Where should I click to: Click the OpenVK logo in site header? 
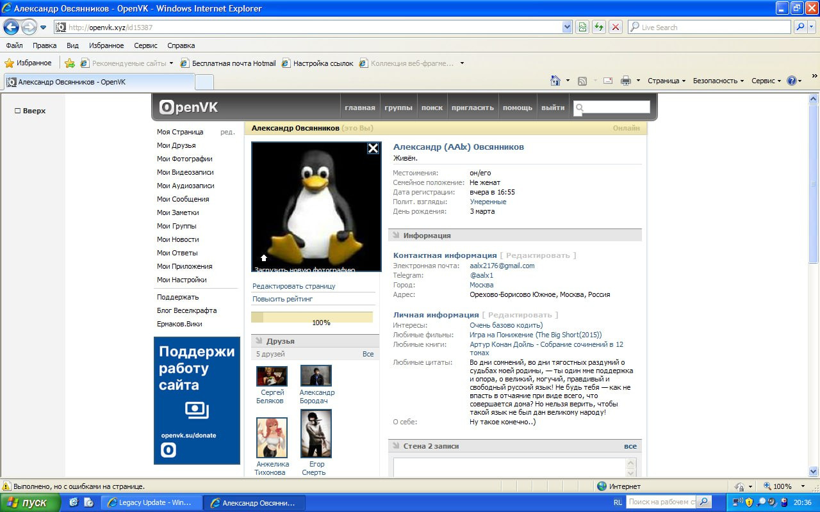188,108
